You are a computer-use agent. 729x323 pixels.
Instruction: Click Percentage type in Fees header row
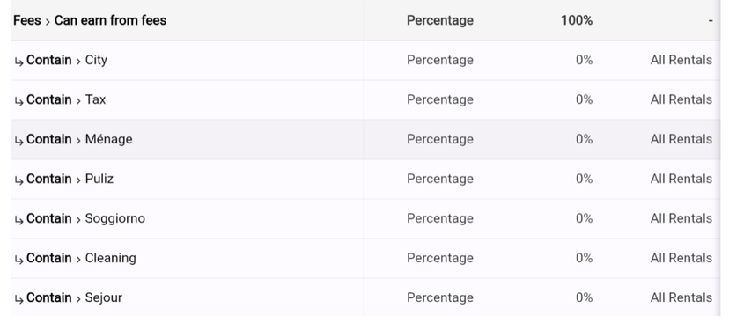[440, 20]
